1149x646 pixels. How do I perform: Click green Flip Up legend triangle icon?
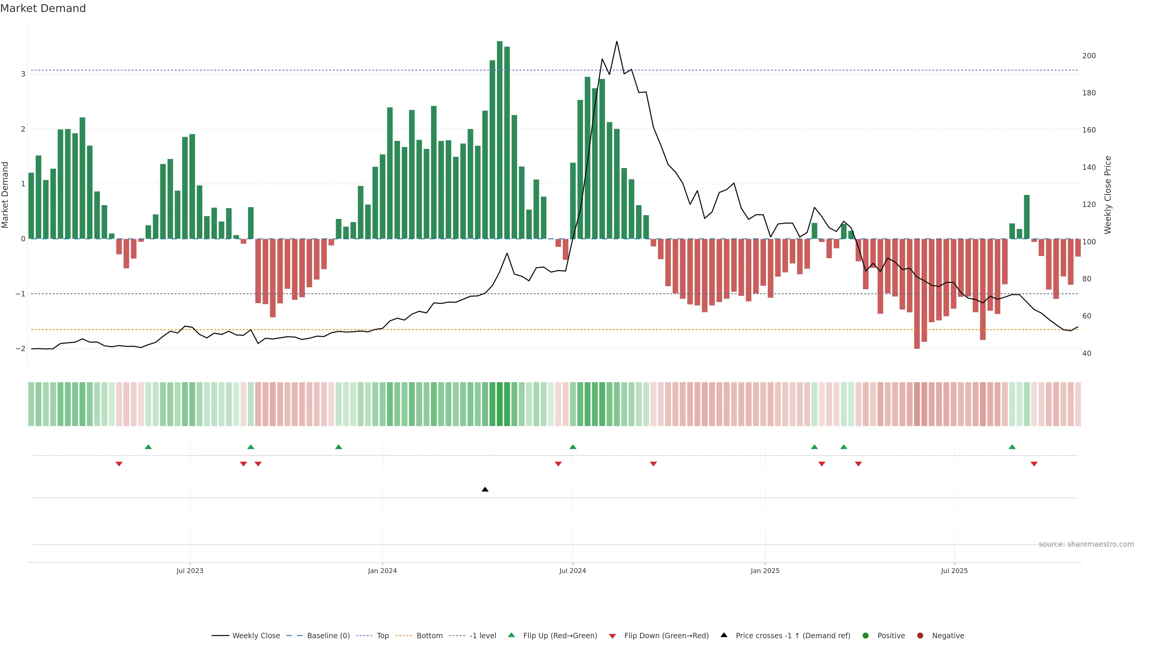tap(512, 635)
